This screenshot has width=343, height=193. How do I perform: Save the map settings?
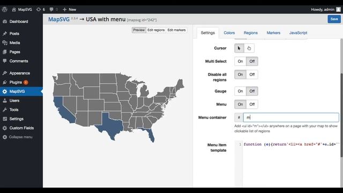[x=334, y=19]
